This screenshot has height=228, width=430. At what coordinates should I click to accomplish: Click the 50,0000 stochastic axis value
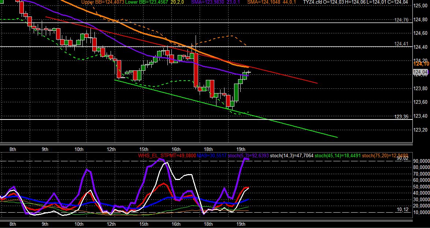point(421,187)
